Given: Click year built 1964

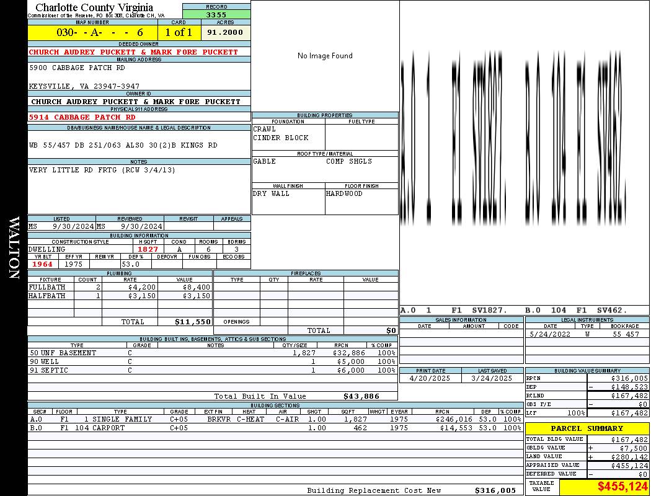Looking at the screenshot, I should coord(42,264).
